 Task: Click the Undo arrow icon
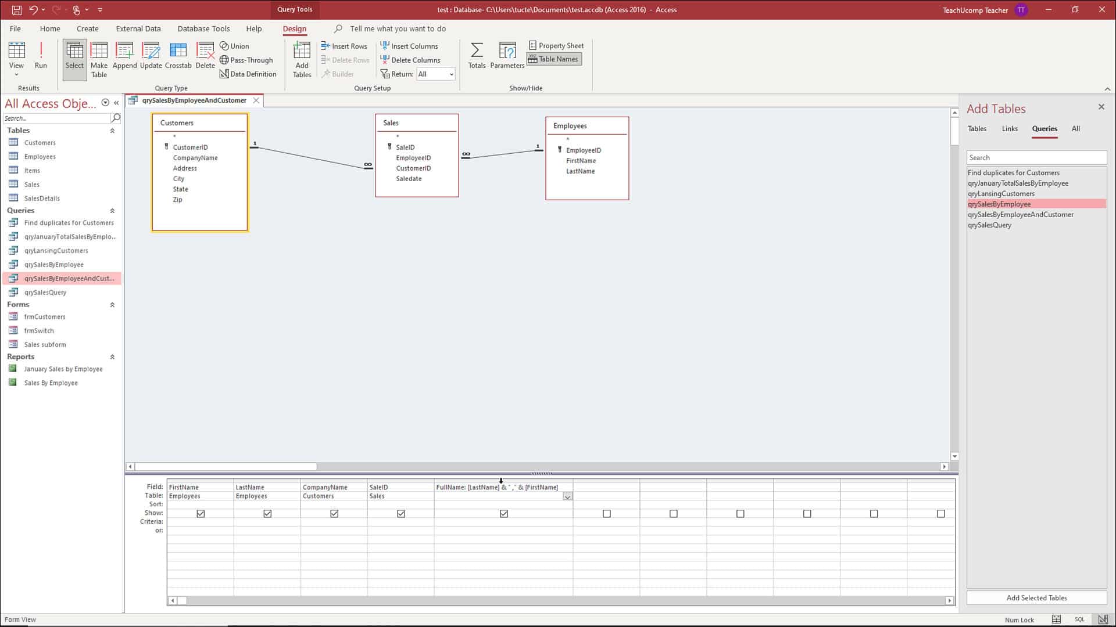tap(33, 10)
